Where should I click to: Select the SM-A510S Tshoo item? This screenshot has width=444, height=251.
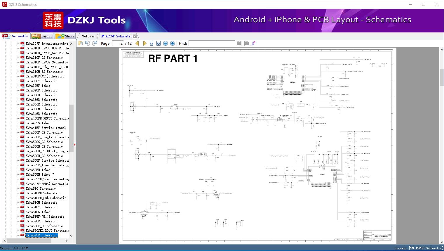38,212
